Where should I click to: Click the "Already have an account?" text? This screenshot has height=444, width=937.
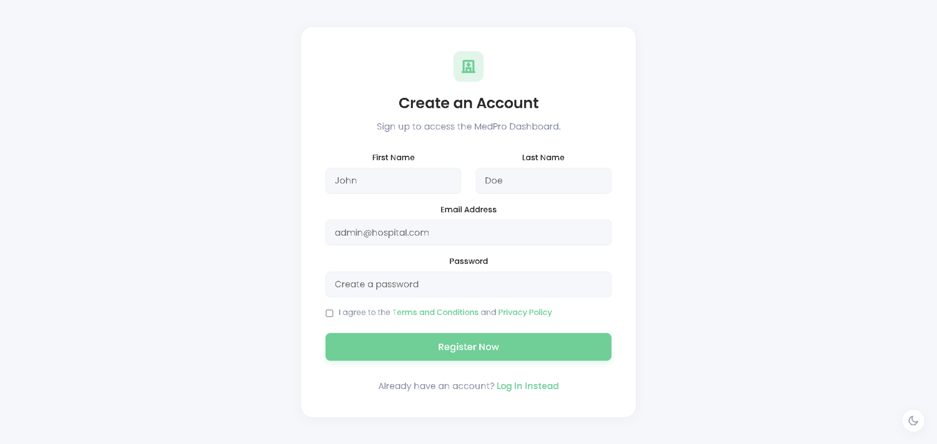[x=436, y=386]
